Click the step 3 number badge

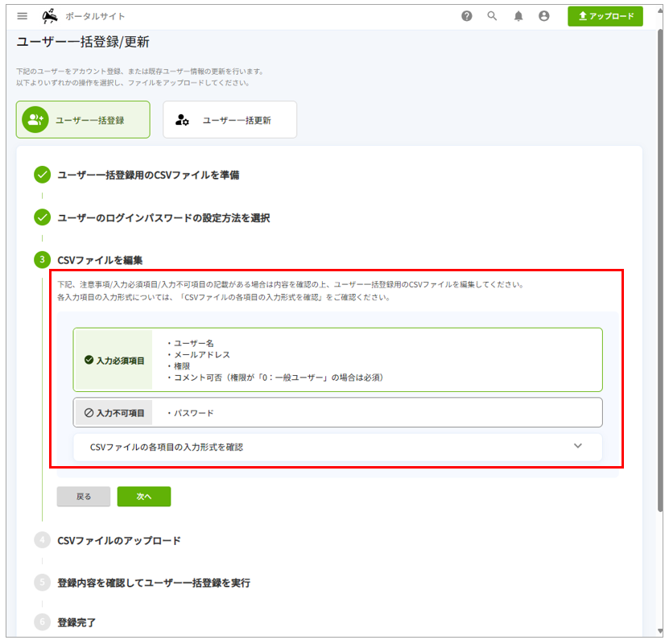(x=42, y=259)
